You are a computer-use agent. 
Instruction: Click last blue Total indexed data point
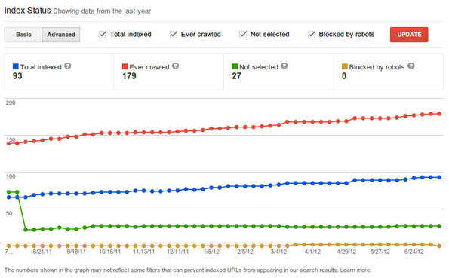439,177
